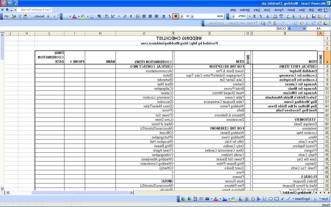Select the Wedding Checklist sheet tab
The width and height of the screenshot is (331, 207).
[x=297, y=193]
